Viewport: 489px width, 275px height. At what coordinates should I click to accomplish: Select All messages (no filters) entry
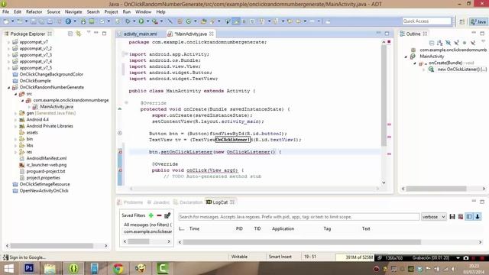click(147, 225)
